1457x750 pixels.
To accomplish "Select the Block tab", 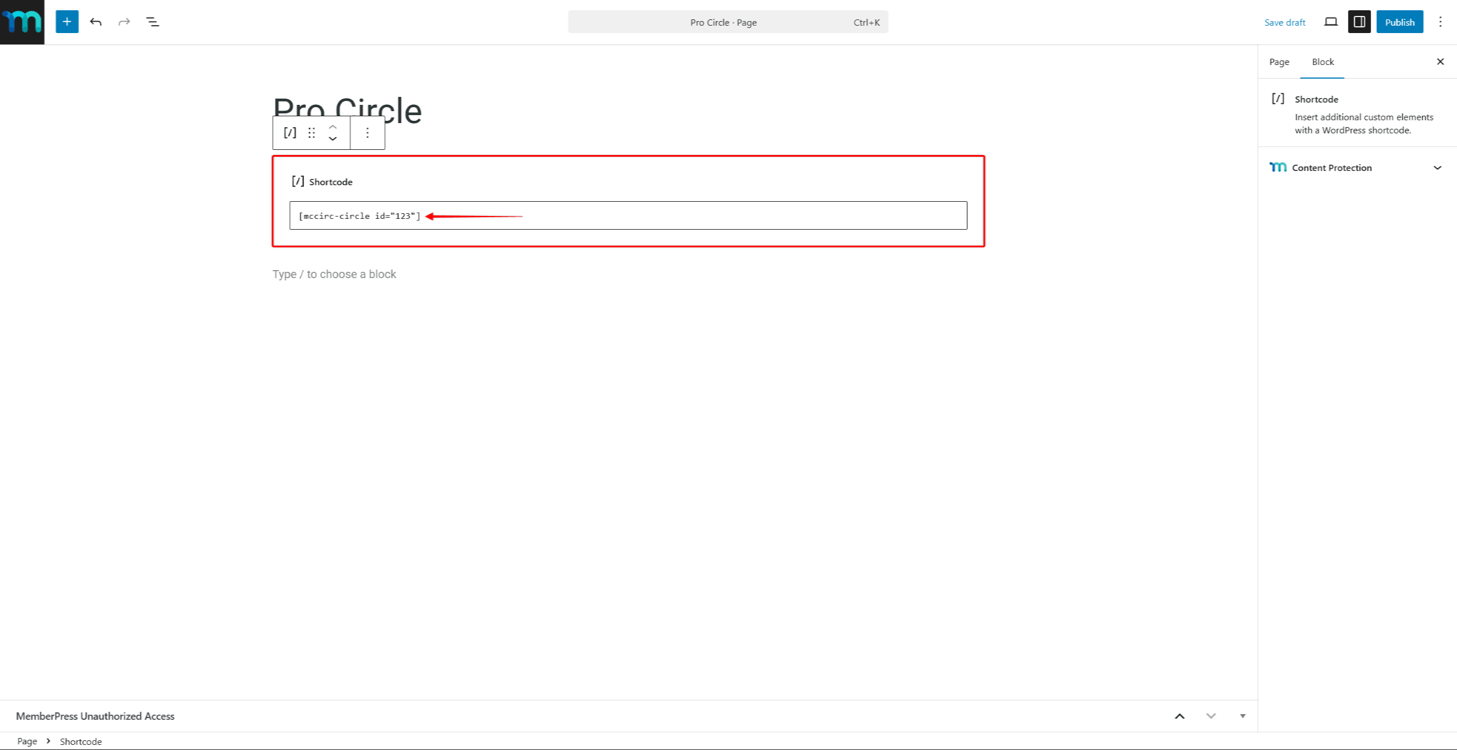I will pyautogui.click(x=1322, y=62).
